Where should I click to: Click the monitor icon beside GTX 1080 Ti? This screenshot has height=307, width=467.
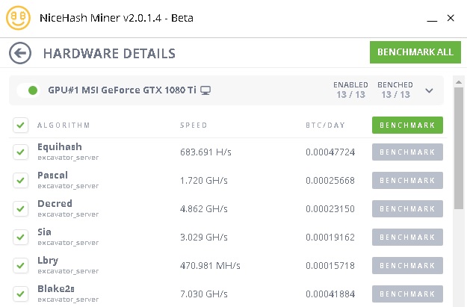pos(205,90)
